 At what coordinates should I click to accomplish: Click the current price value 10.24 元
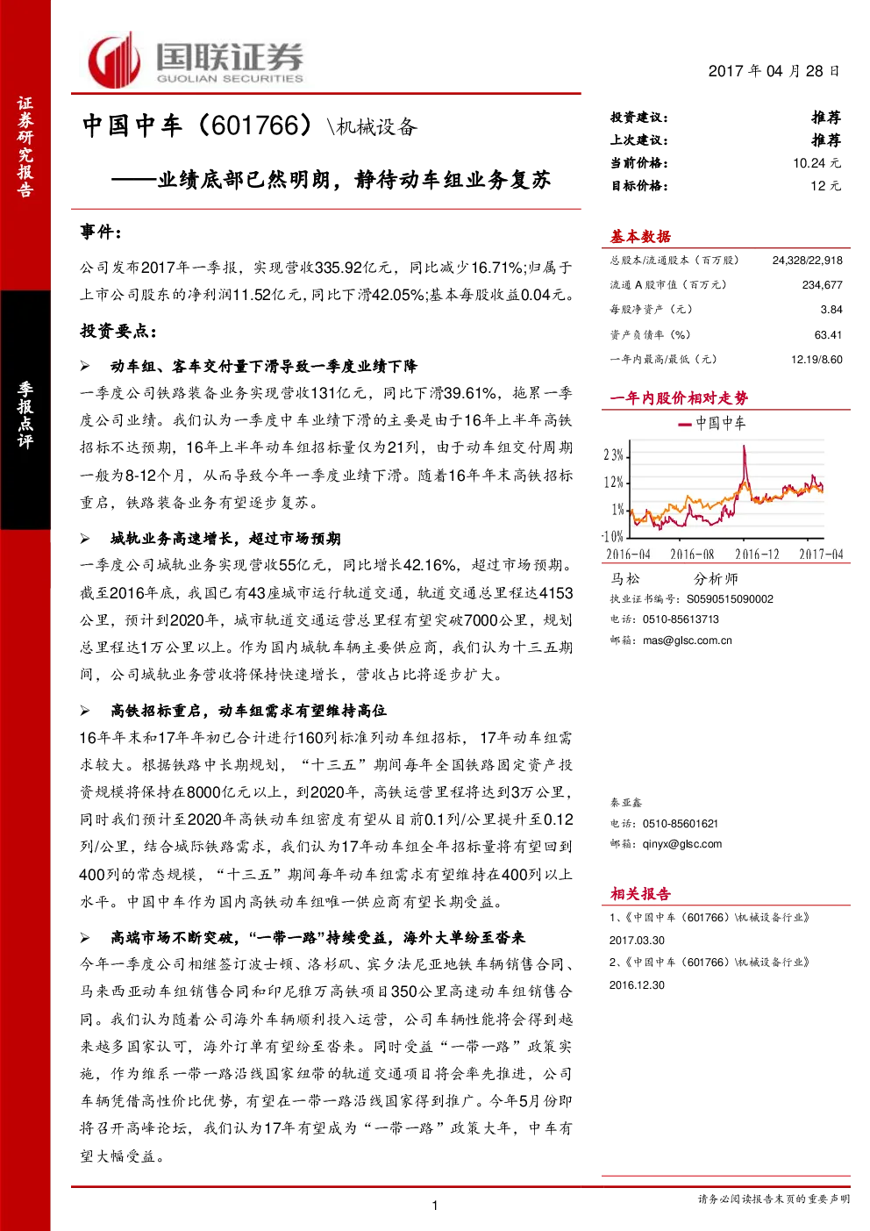[817, 163]
